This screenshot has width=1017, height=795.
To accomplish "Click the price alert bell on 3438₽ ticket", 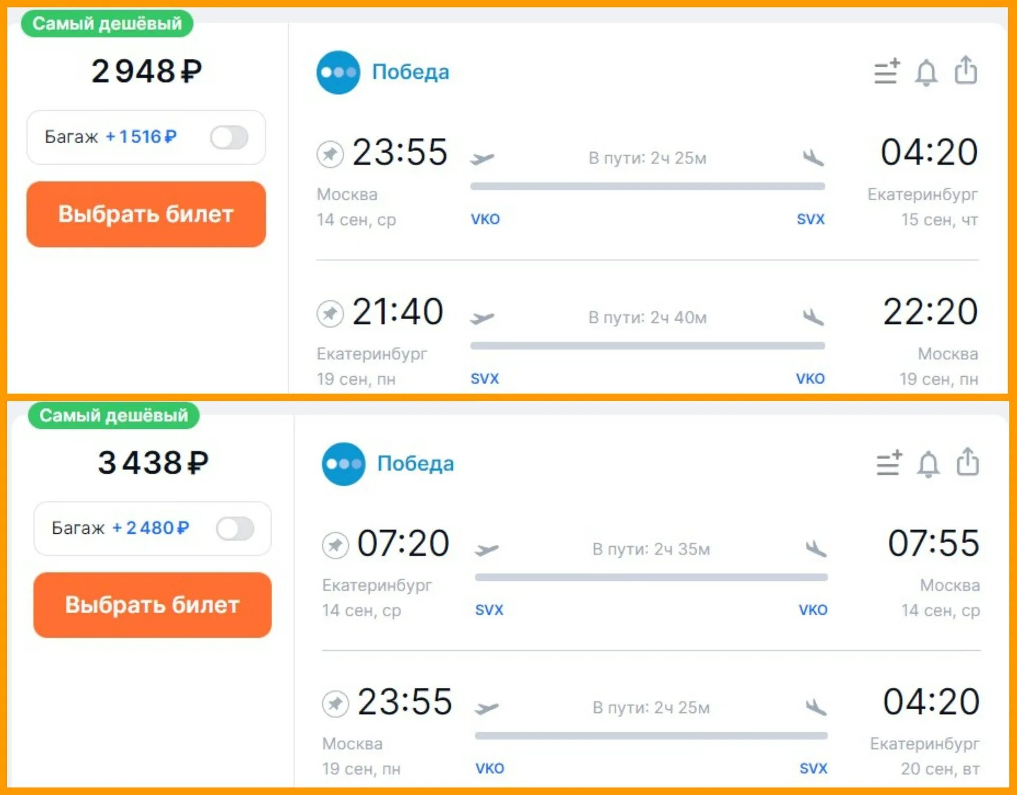I will (x=928, y=464).
